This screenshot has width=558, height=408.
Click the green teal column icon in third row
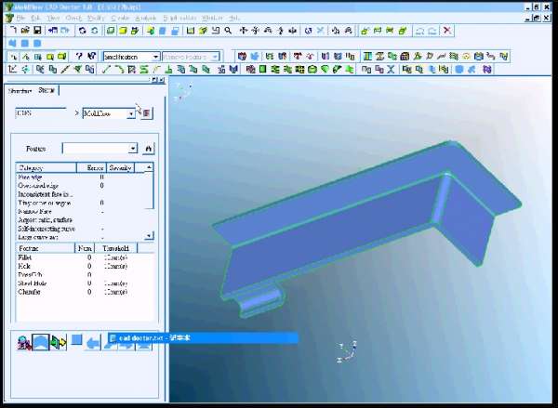pyautogui.click(x=367, y=56)
